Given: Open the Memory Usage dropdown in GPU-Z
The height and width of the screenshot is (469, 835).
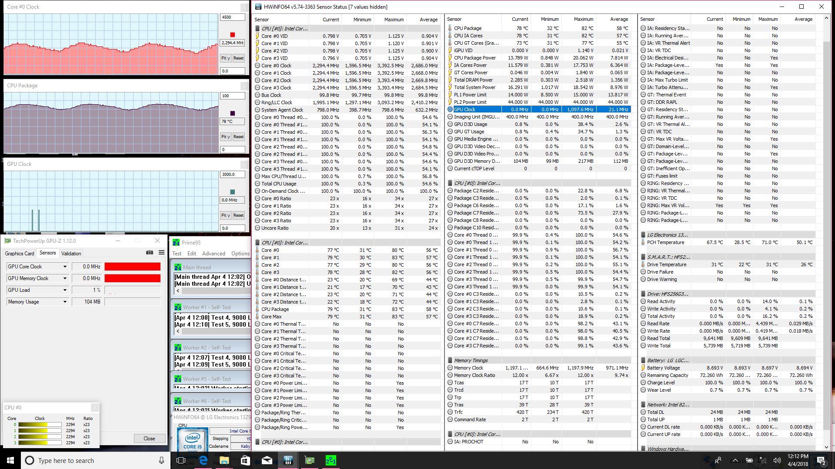Looking at the screenshot, I should click(65, 302).
